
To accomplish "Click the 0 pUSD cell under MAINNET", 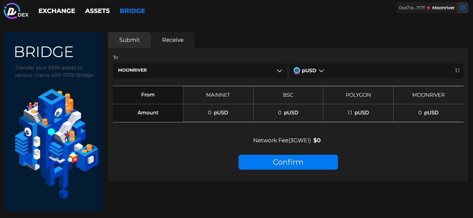I will (218, 113).
